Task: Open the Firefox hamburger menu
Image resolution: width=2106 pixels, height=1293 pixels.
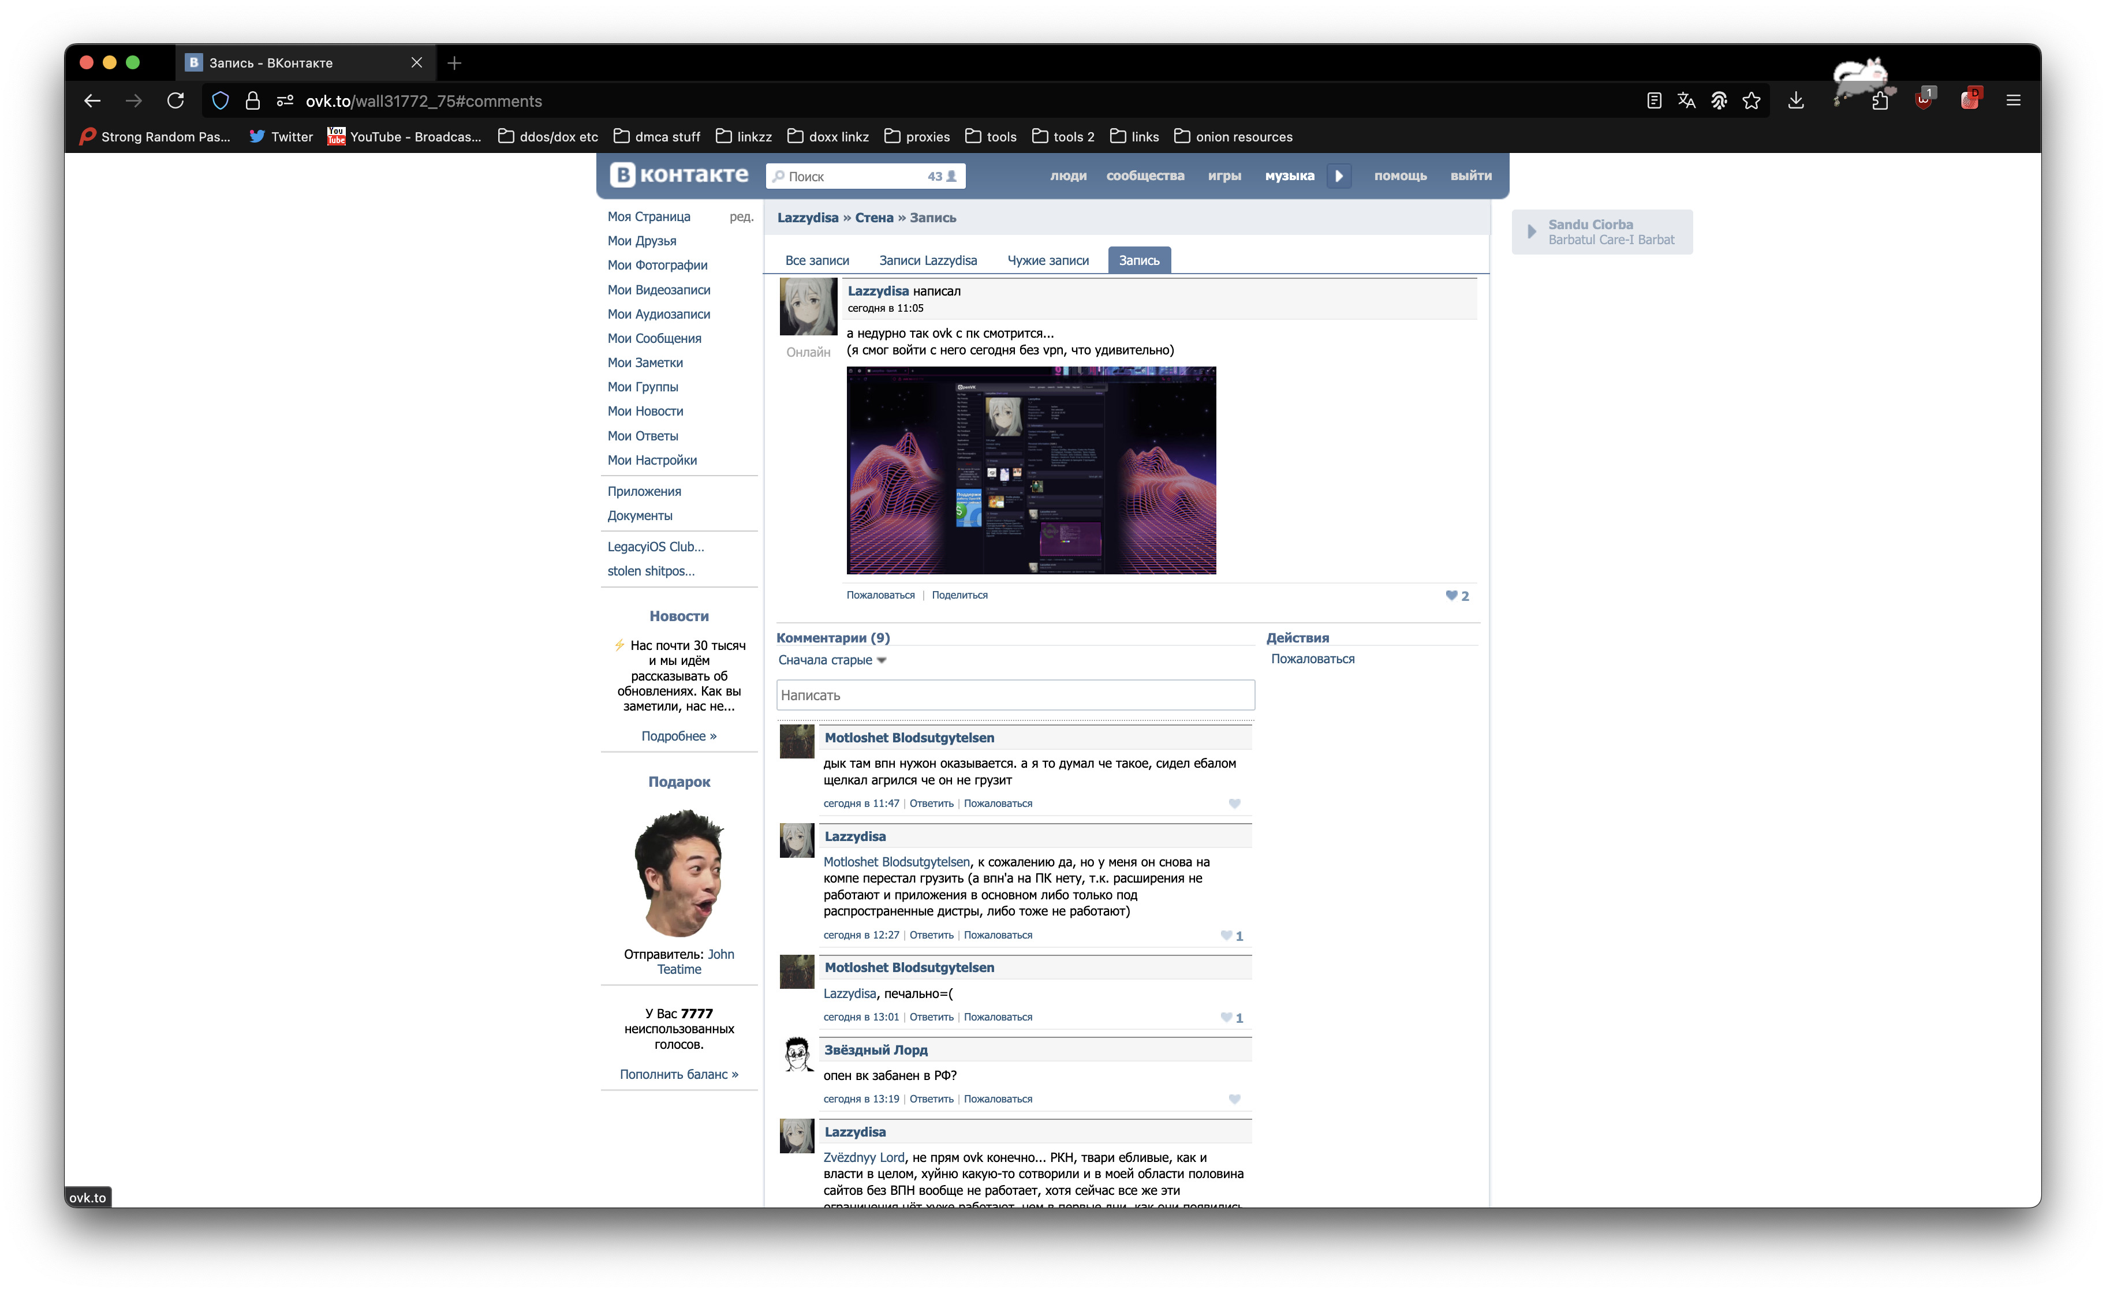Action: 2013,101
